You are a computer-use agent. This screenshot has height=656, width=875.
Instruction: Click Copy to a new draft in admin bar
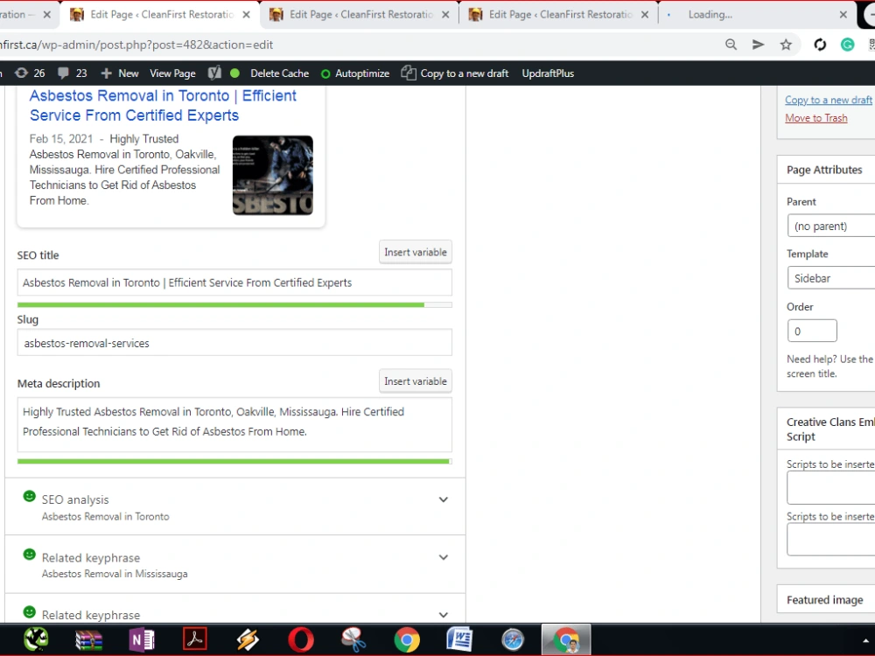pyautogui.click(x=455, y=73)
